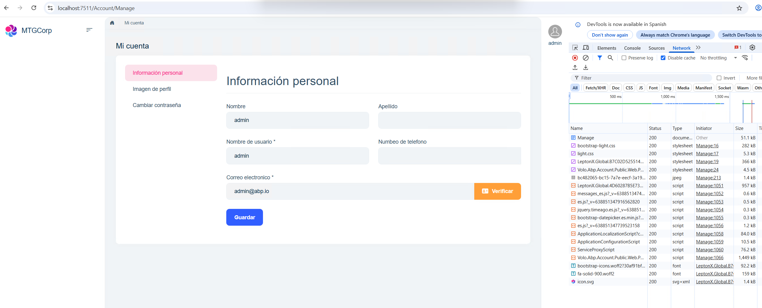Check the Invert filter checkbox
The height and width of the screenshot is (308, 762).
click(719, 78)
